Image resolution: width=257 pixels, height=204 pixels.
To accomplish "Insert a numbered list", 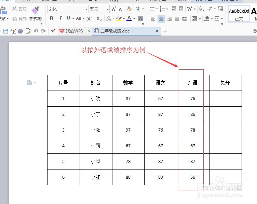I will coord(162,9).
